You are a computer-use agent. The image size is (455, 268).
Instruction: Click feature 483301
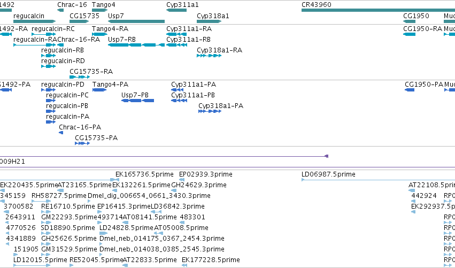[192, 217]
